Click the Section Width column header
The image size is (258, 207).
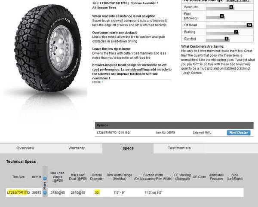(153, 177)
